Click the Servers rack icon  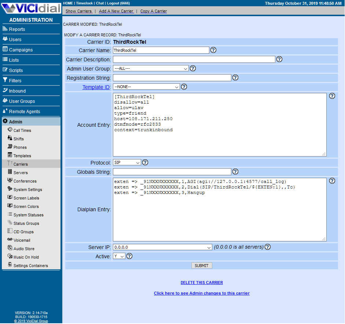tap(10, 172)
